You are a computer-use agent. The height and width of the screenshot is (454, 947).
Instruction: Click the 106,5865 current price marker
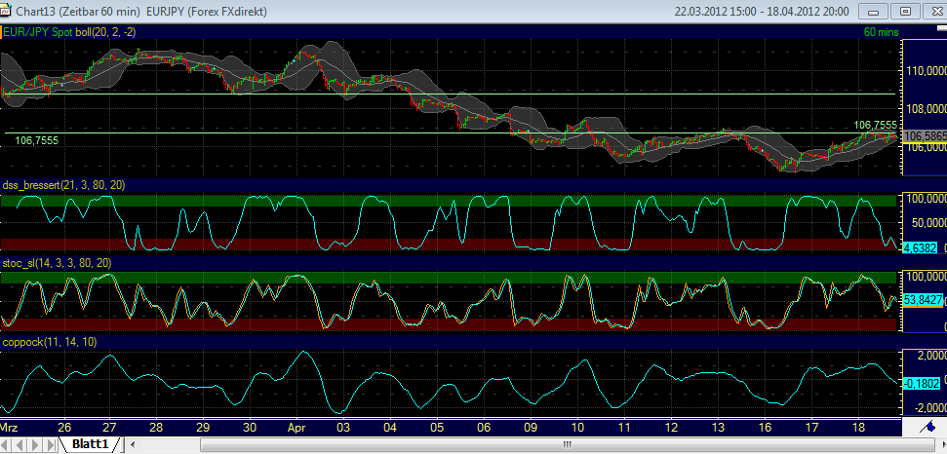[924, 135]
